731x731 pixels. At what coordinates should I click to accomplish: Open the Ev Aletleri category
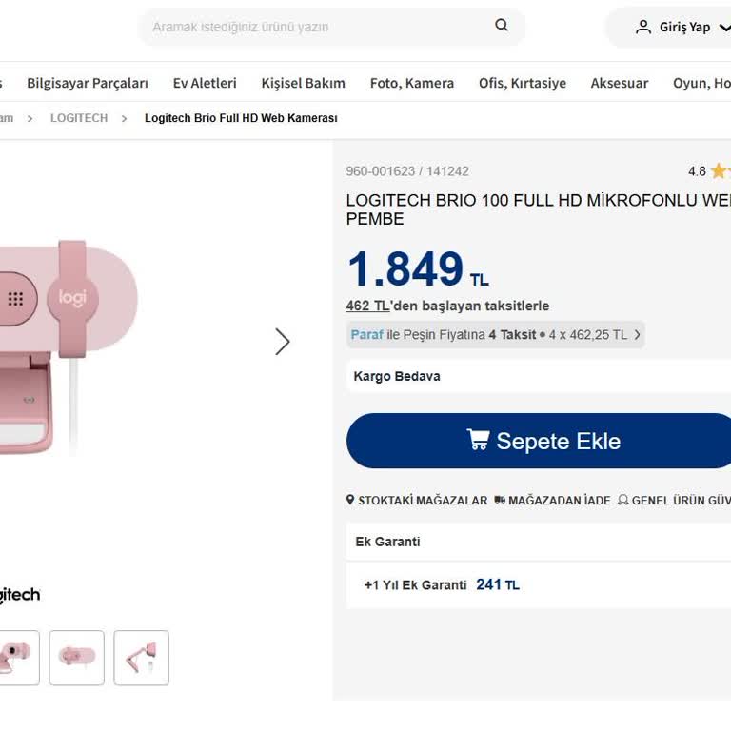205,83
